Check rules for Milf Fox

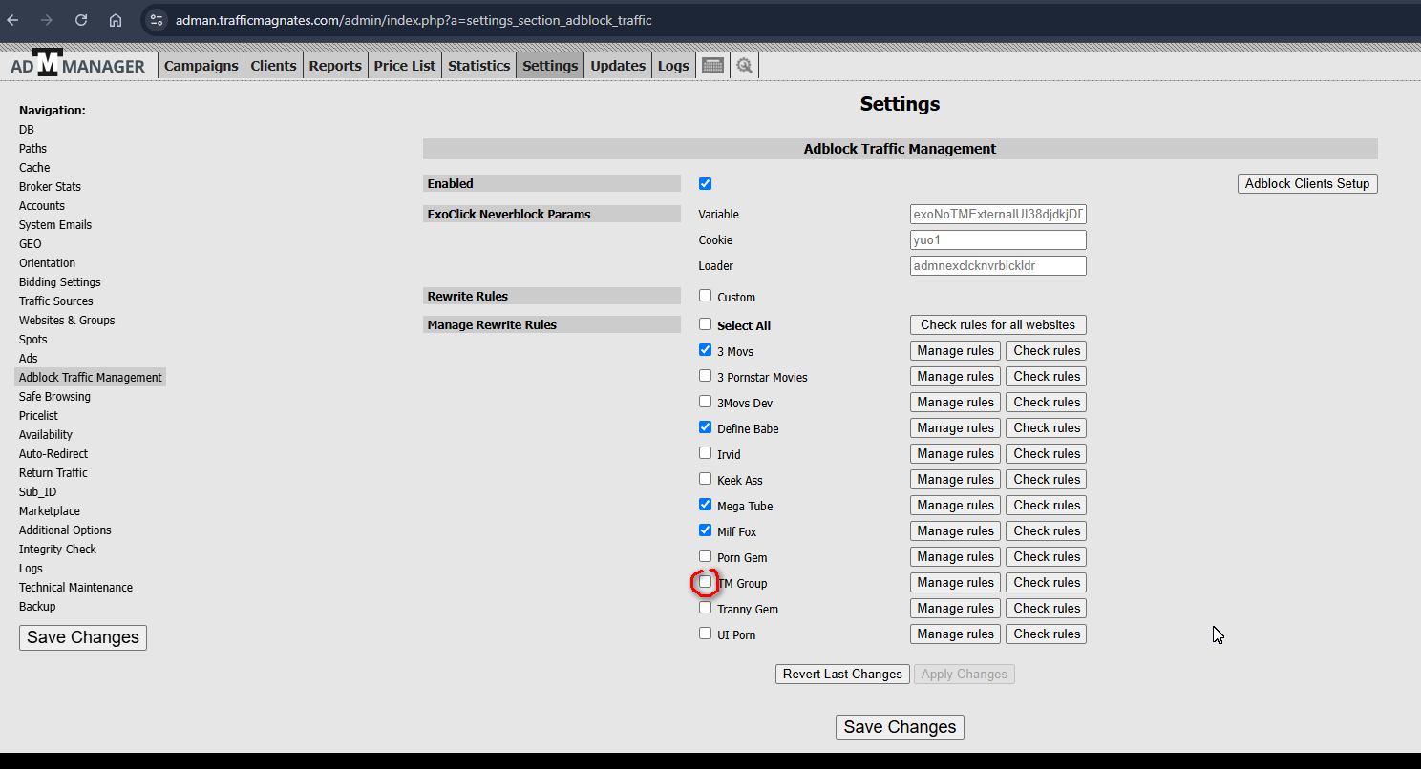coord(1047,530)
